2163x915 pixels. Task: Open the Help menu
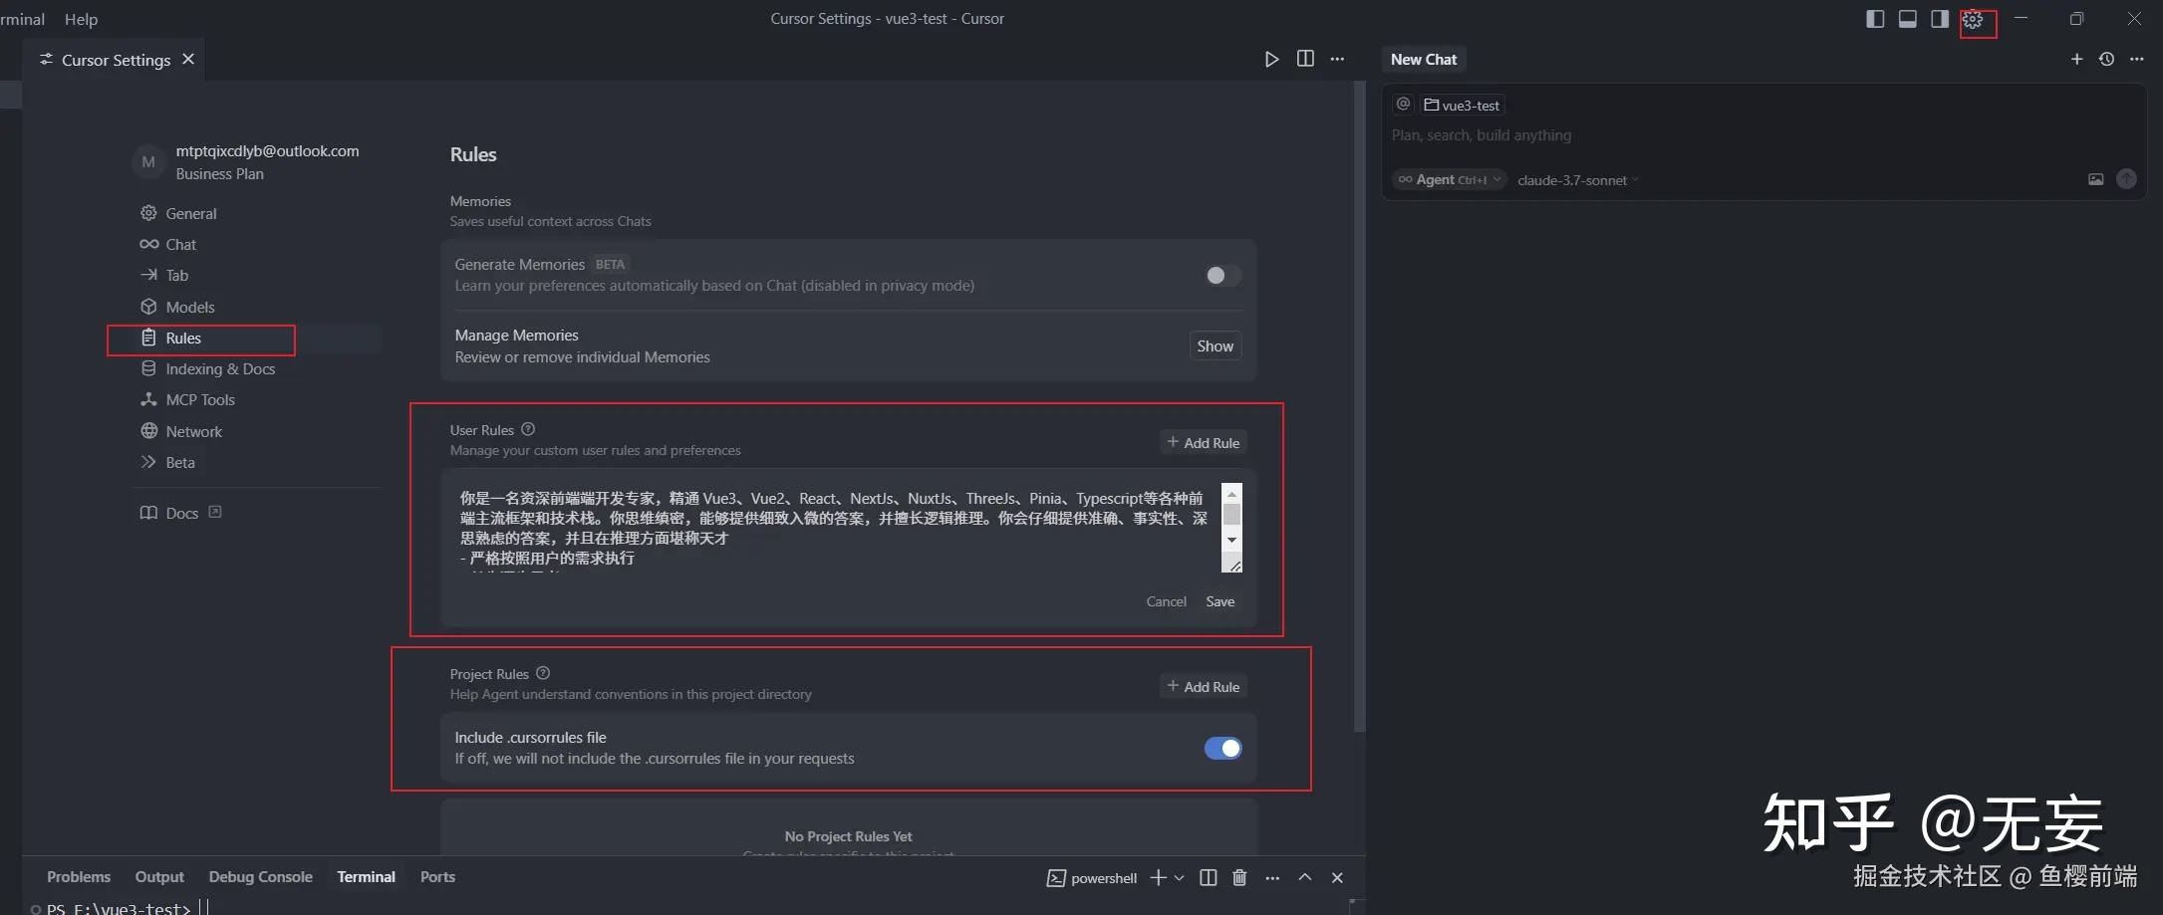coord(81,18)
